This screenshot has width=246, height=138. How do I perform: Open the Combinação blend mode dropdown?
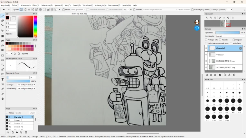pos(230,36)
